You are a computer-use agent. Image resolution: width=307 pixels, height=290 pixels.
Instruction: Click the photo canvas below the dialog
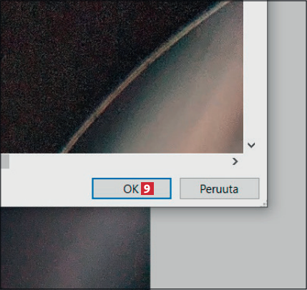pyautogui.click(x=75, y=248)
